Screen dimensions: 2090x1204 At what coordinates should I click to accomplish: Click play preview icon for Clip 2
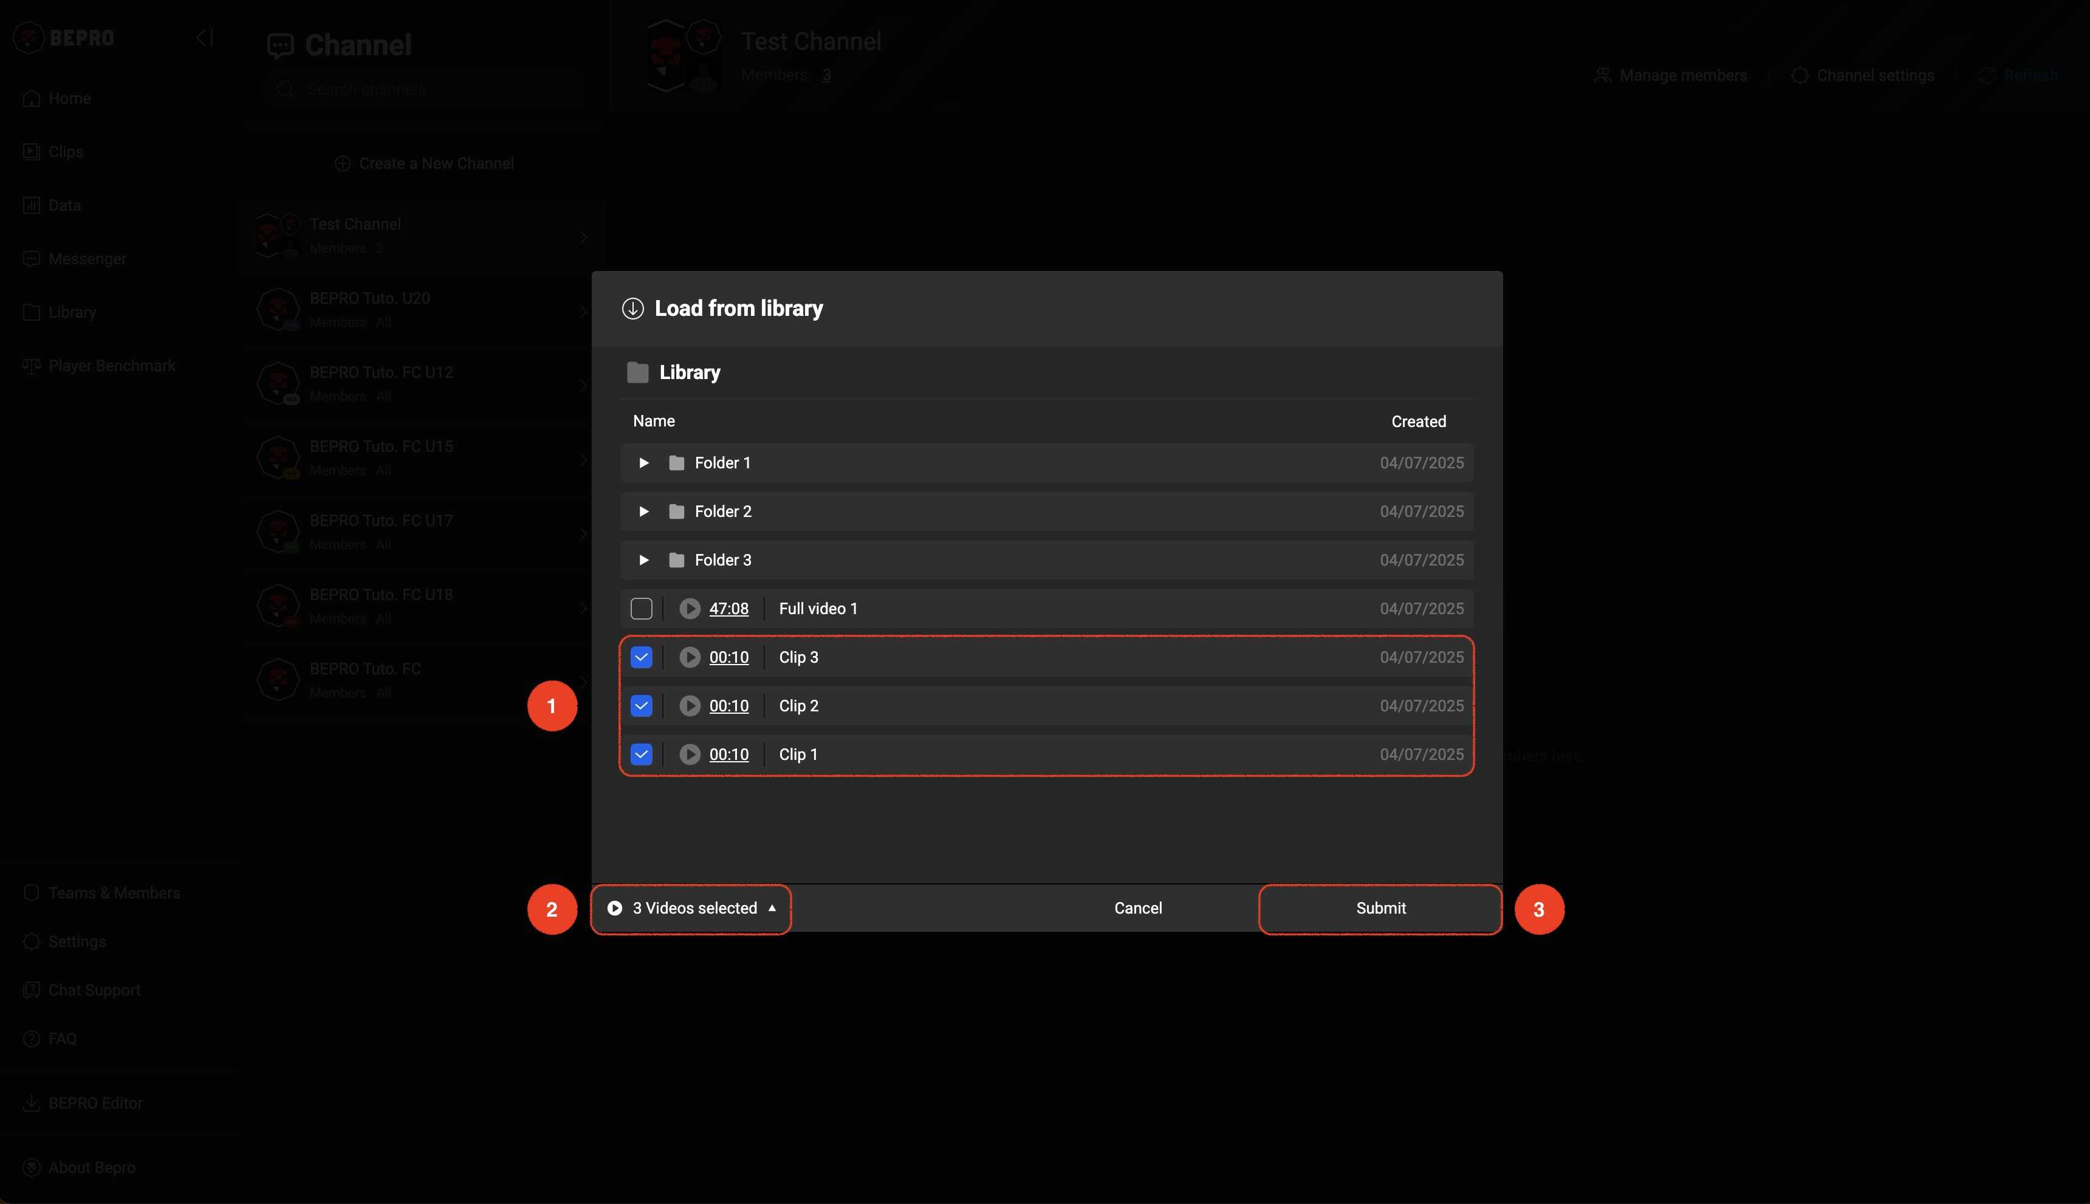pos(690,706)
